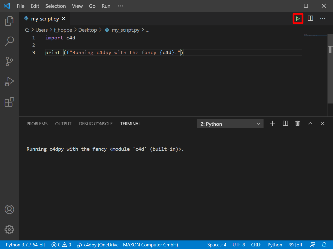This screenshot has height=249, width=333.
Task: Split the editor
Action: click(x=310, y=18)
